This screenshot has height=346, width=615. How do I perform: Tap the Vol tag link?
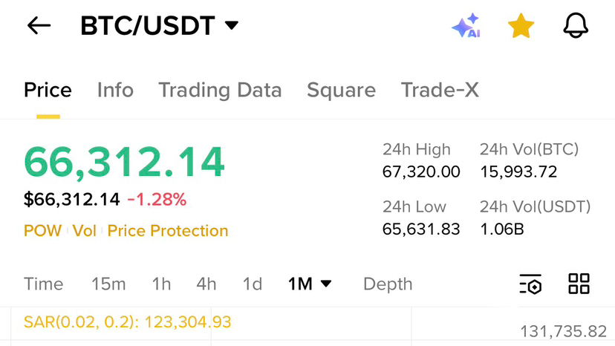pos(85,231)
